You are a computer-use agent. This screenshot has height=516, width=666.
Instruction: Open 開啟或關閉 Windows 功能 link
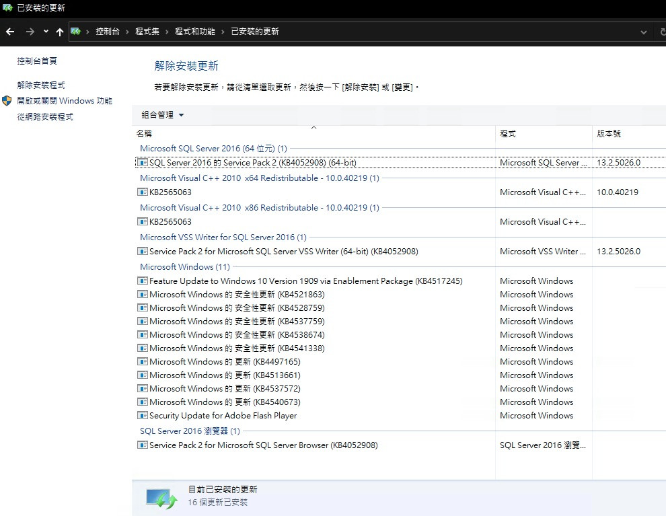tap(65, 101)
